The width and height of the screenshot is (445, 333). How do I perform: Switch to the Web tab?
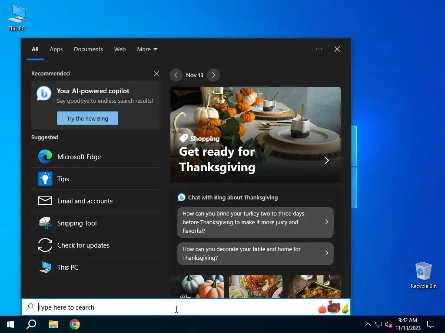[120, 49]
